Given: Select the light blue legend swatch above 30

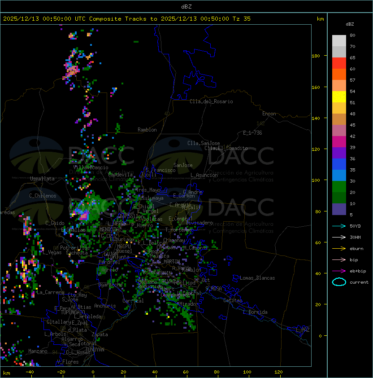Looking at the screenshot, I should point(339,175).
